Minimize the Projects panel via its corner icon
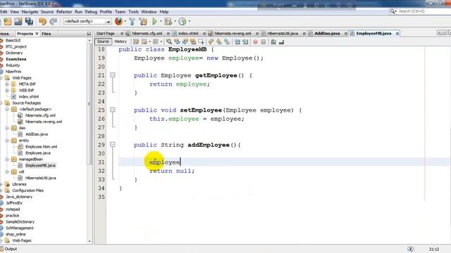Screen dimensions: 451x253 click(89, 34)
